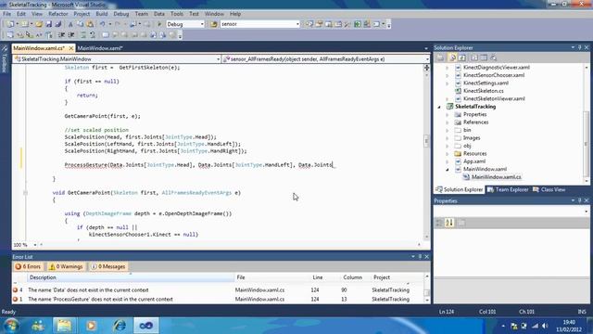The height and width of the screenshot is (334, 593).
Task: Click the Cut toolbar icon
Action: click(x=70, y=24)
